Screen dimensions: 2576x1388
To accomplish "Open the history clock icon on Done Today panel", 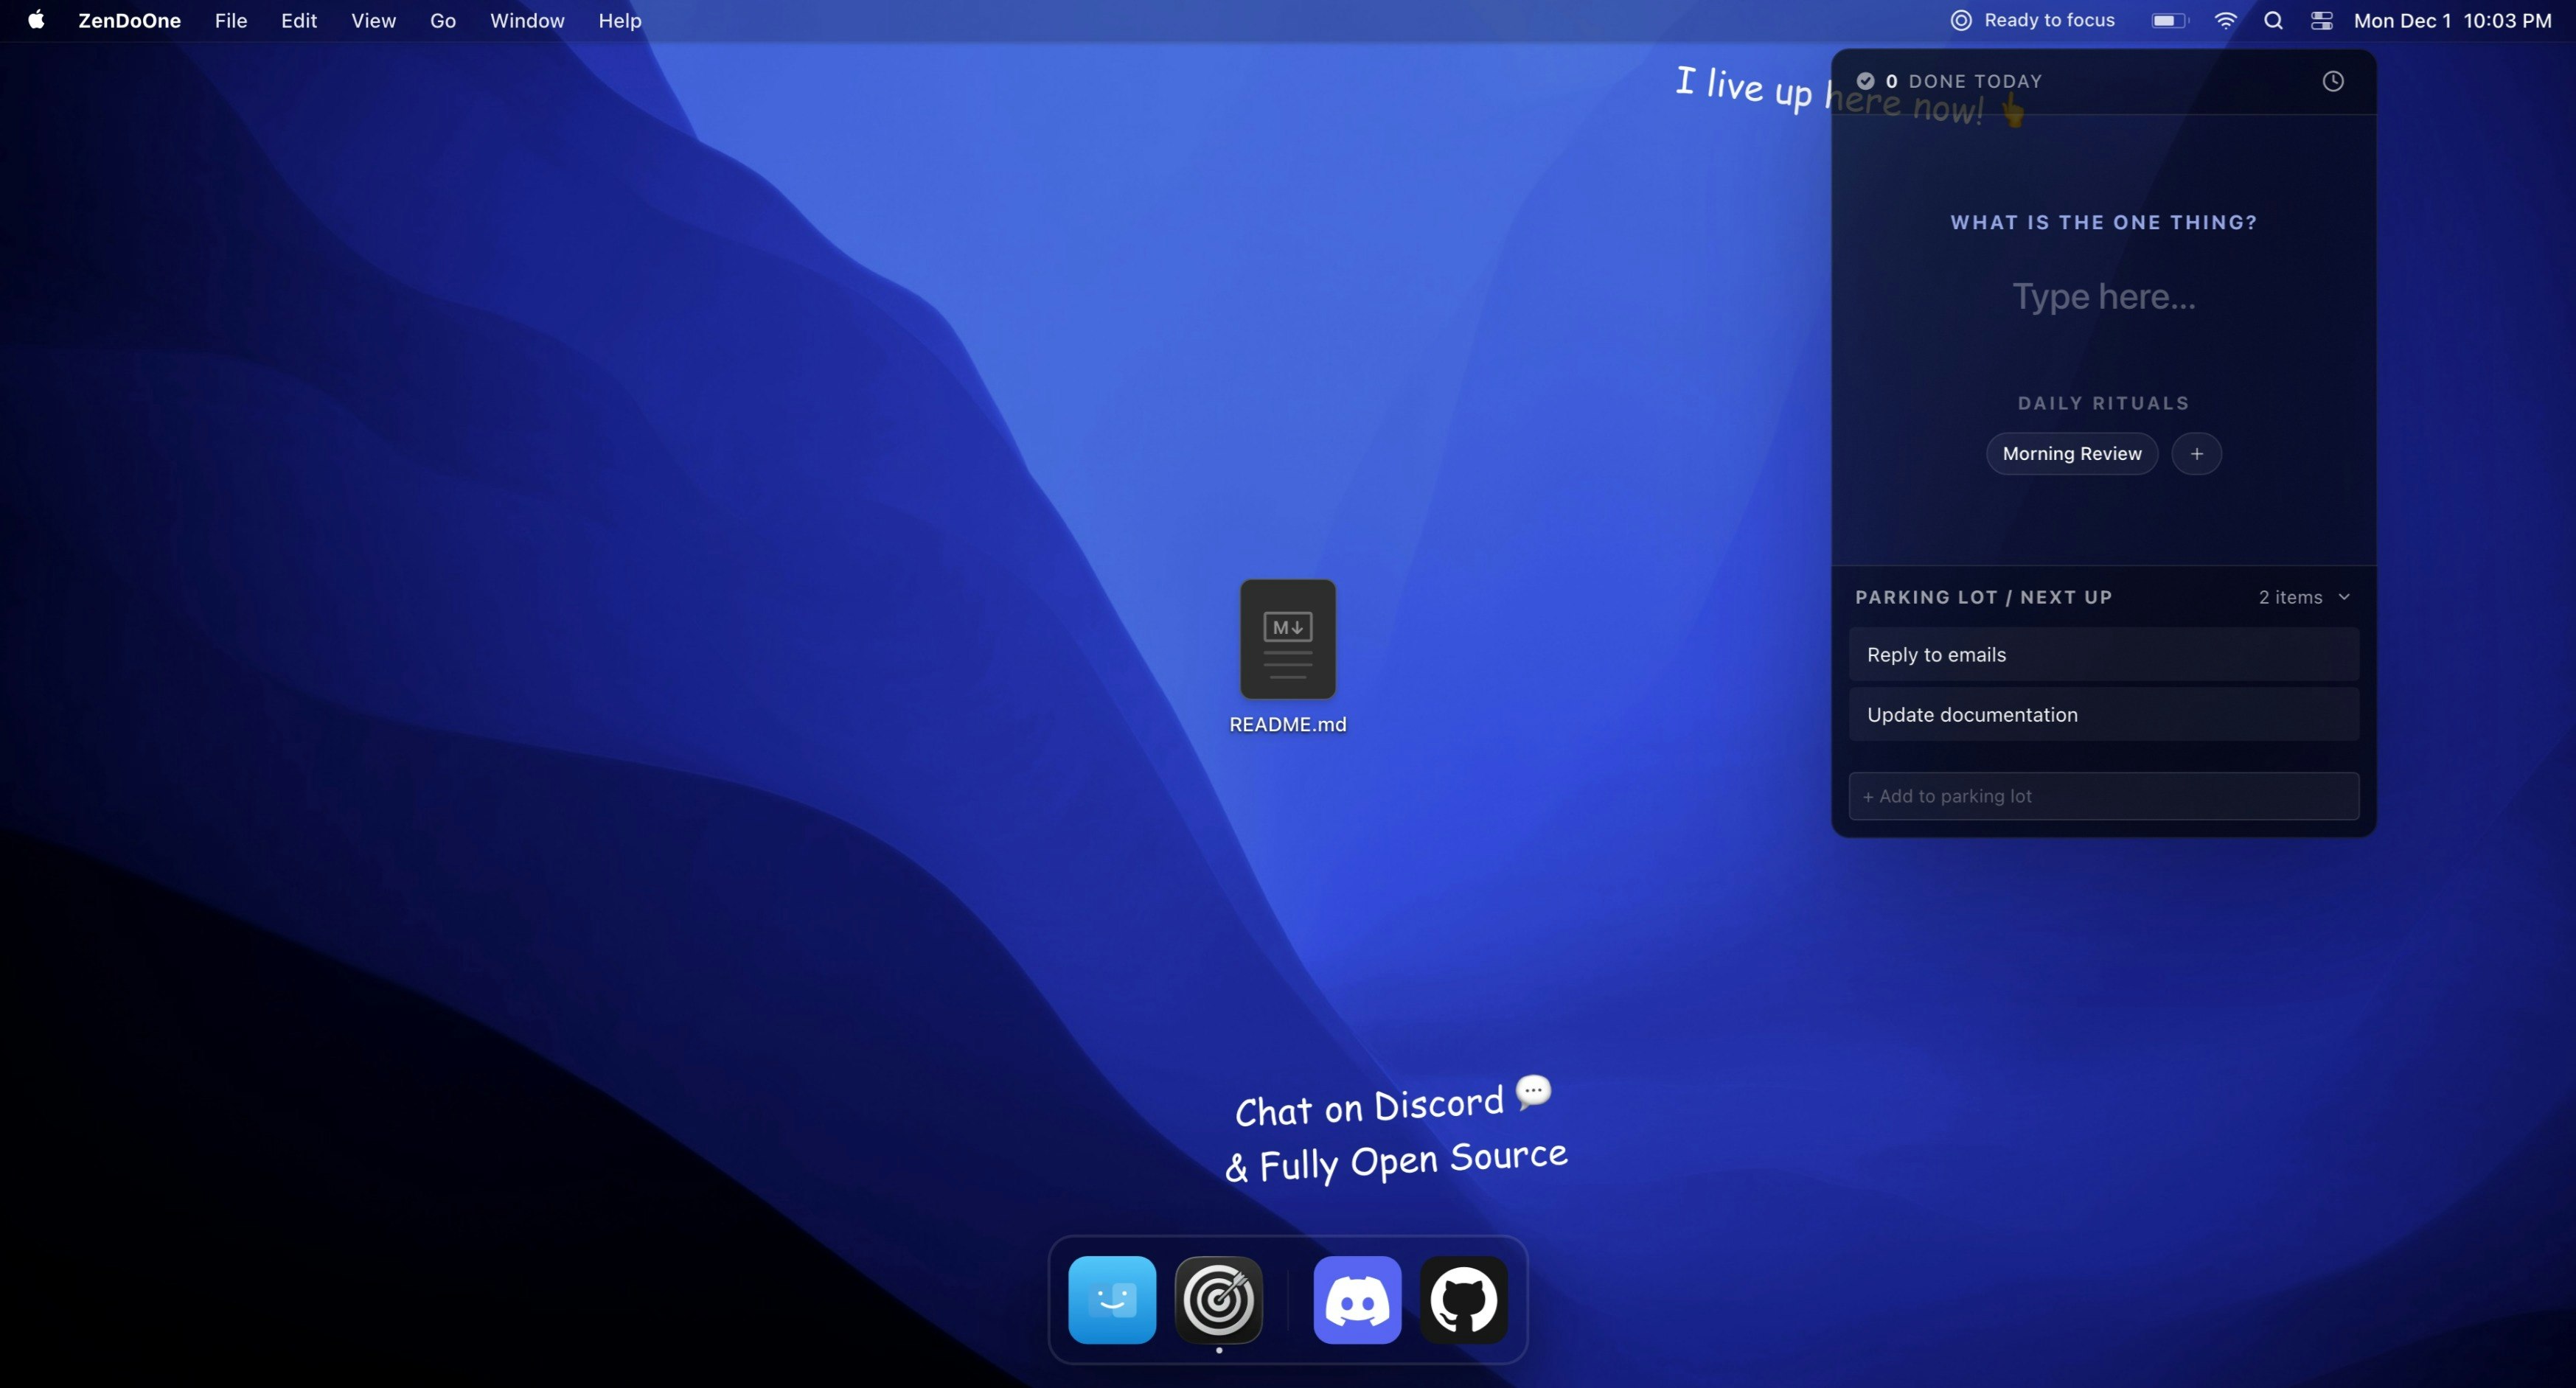I will pos(2334,81).
